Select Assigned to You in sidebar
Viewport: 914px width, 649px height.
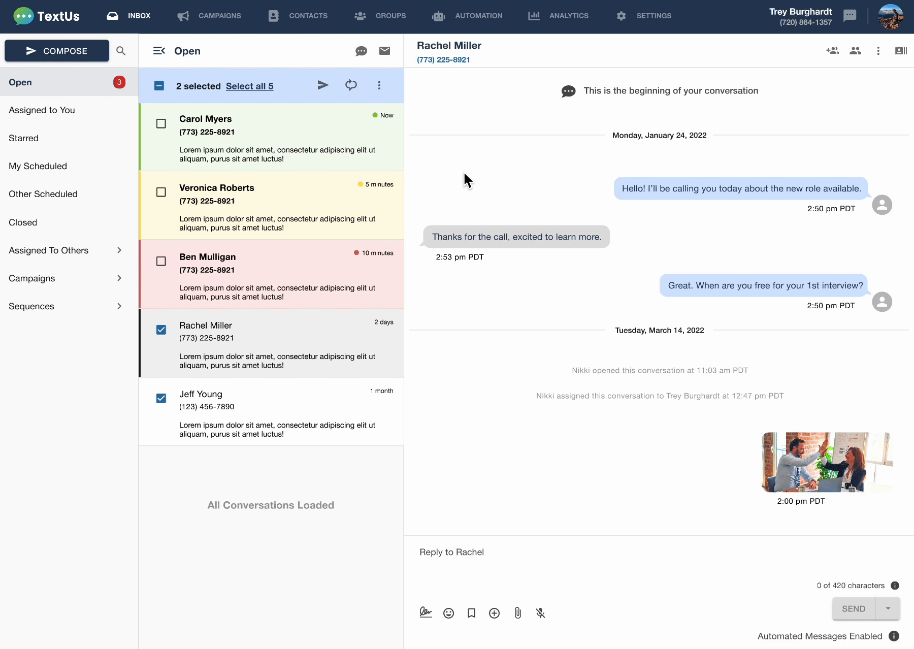pyautogui.click(x=69, y=110)
